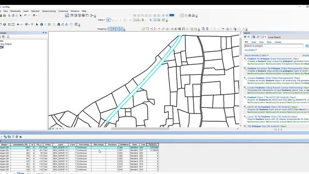Select the Identify tool

42,25
